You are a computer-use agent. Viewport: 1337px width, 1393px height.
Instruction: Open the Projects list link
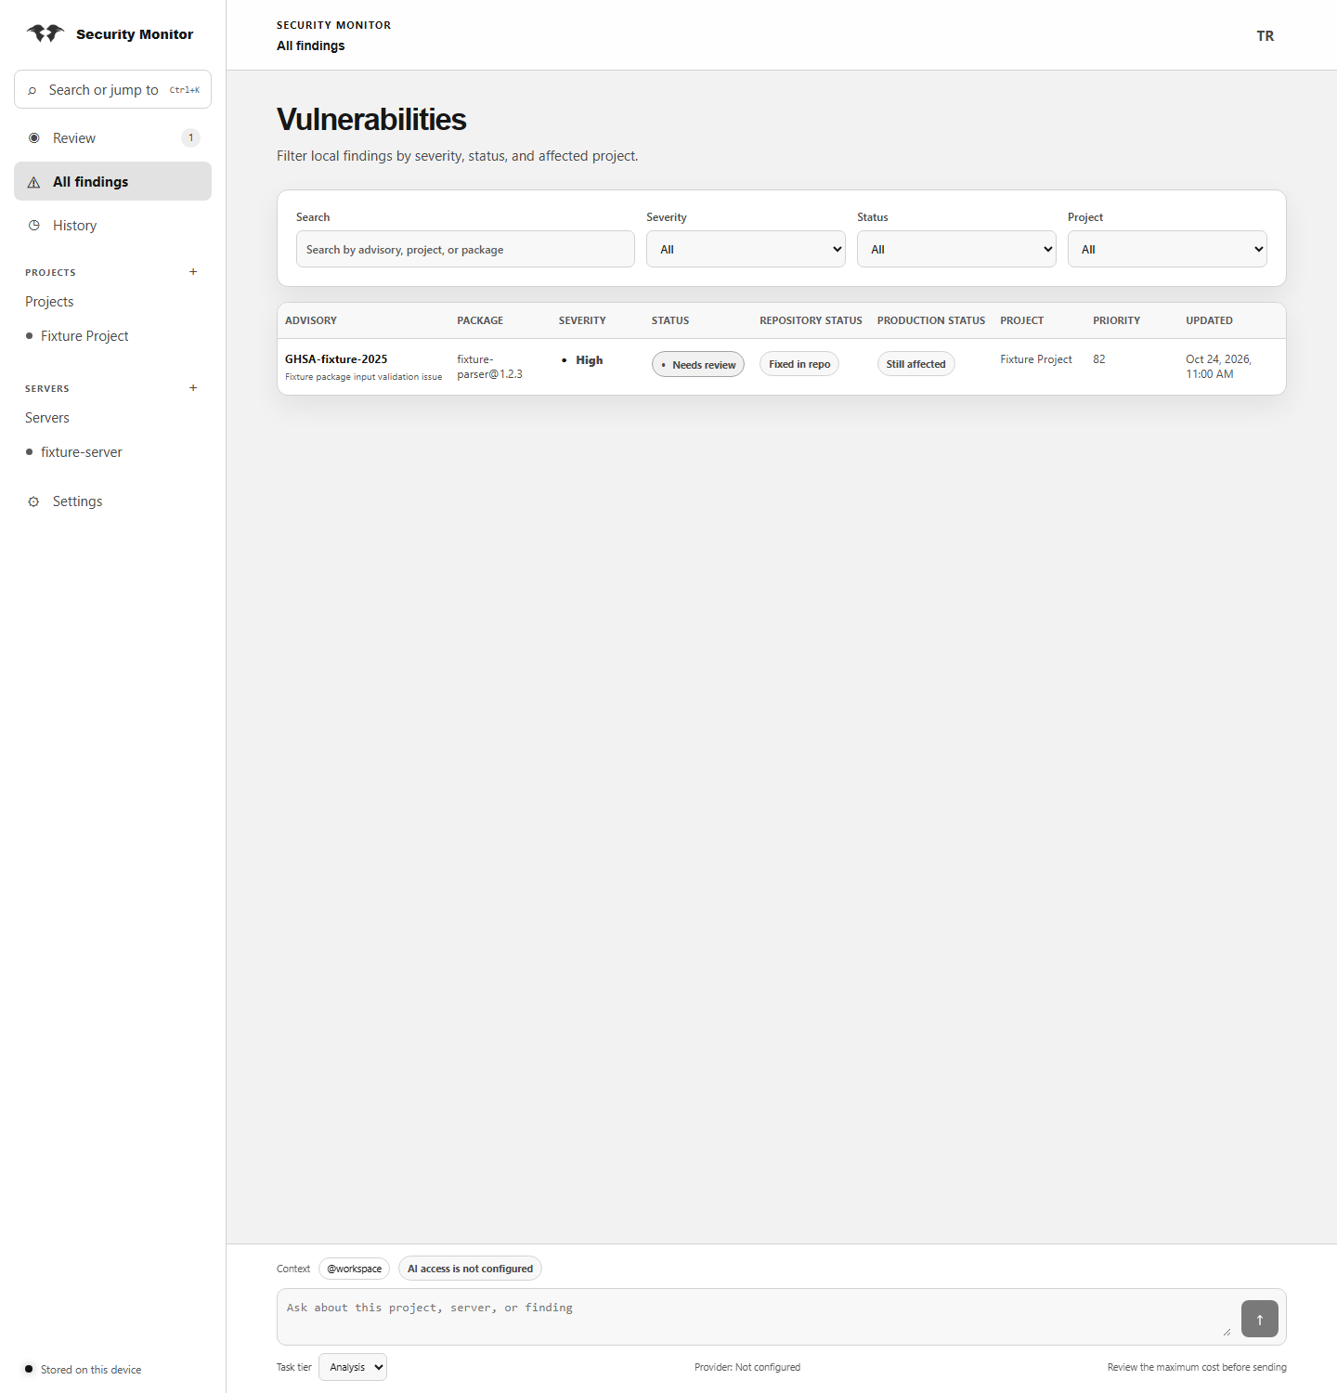coord(49,302)
